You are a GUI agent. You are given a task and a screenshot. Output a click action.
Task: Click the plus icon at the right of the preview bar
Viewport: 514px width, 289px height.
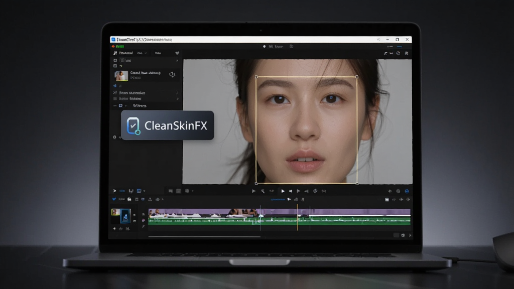(390, 191)
